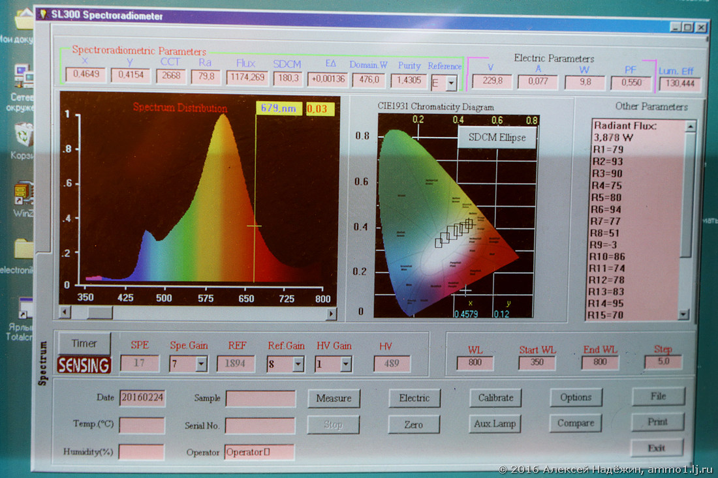The width and height of the screenshot is (718, 478).
Task: Click the Flux value 1174,269
Action: [x=247, y=78]
